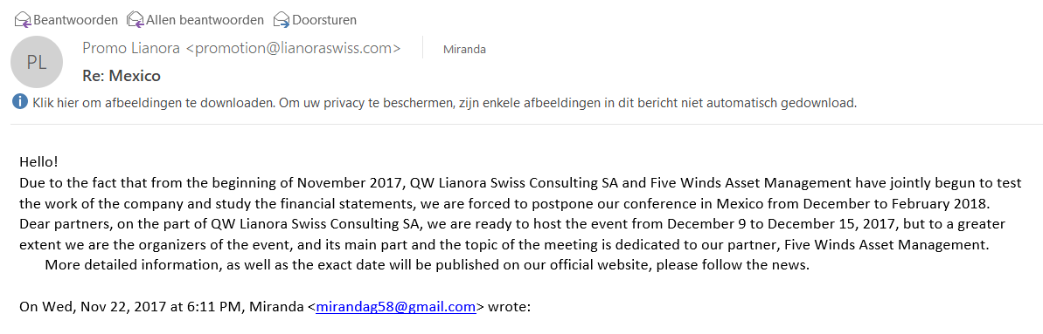Click the Allen beantwoorden envelope icon
The height and width of the screenshot is (334, 1043).
[135, 20]
